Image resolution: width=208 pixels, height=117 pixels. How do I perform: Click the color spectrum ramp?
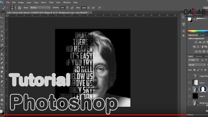(x=198, y=31)
